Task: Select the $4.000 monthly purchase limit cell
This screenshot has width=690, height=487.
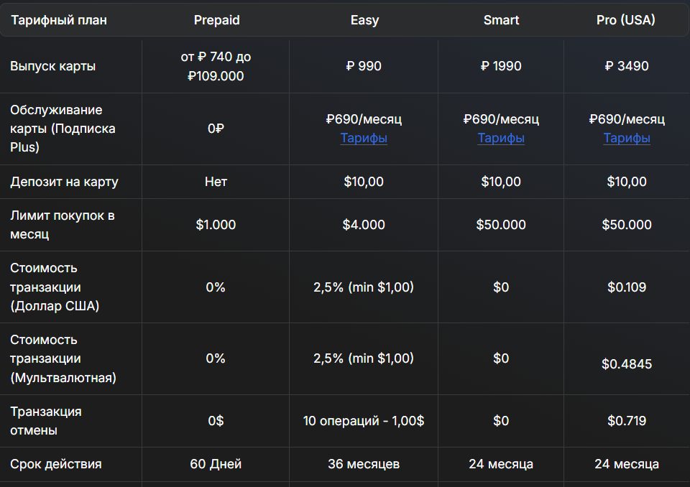Action: click(364, 225)
